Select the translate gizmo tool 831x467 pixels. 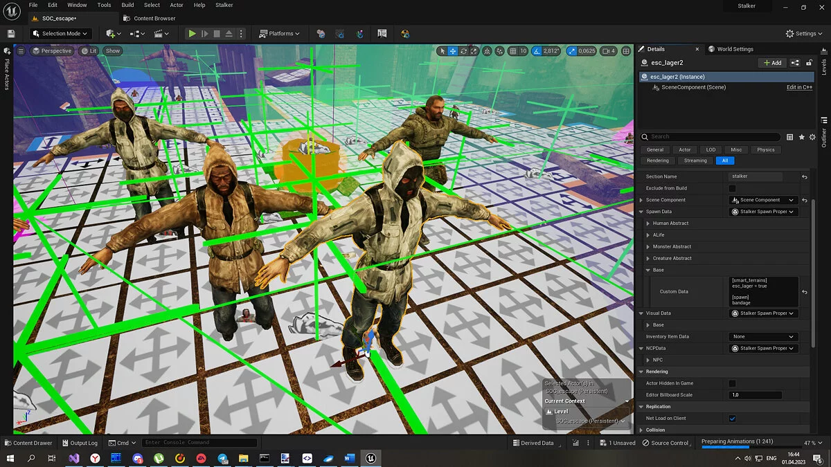pos(453,51)
